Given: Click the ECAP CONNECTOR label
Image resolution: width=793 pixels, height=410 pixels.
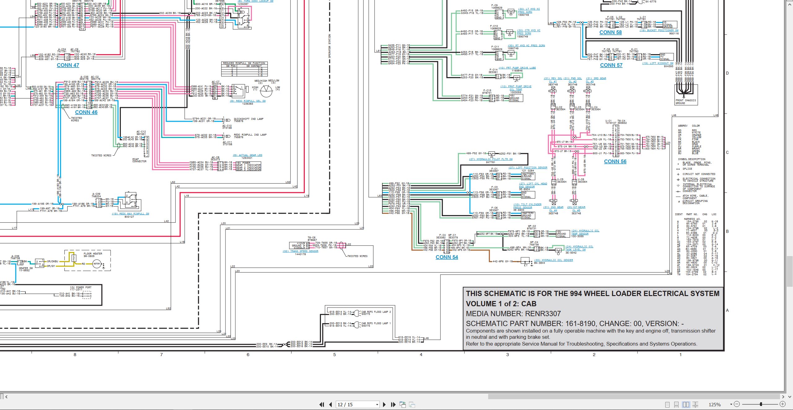Looking at the screenshot, I should tap(139, 160).
